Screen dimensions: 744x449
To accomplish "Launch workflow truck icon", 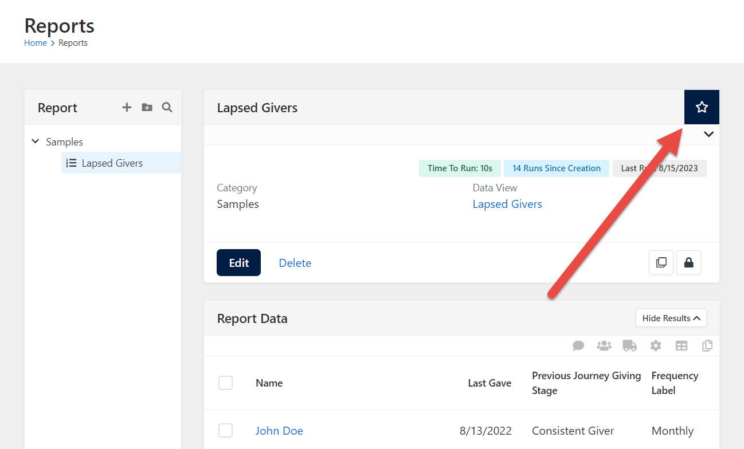I will point(629,346).
